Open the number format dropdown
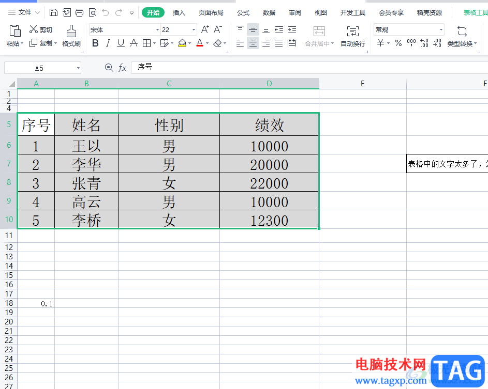 pos(441,30)
